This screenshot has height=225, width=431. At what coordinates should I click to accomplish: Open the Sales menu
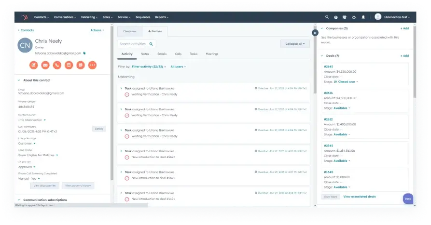(x=108, y=17)
